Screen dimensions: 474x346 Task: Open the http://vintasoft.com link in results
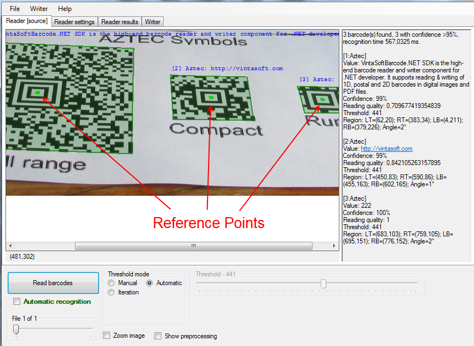(386, 149)
